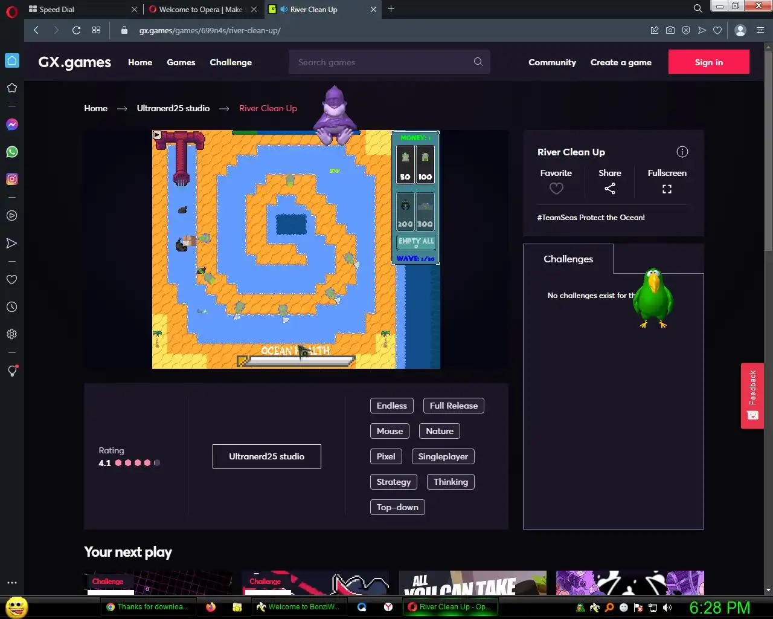773x619 pixels.
Task: Open the Community menu link
Action: pyautogui.click(x=552, y=62)
